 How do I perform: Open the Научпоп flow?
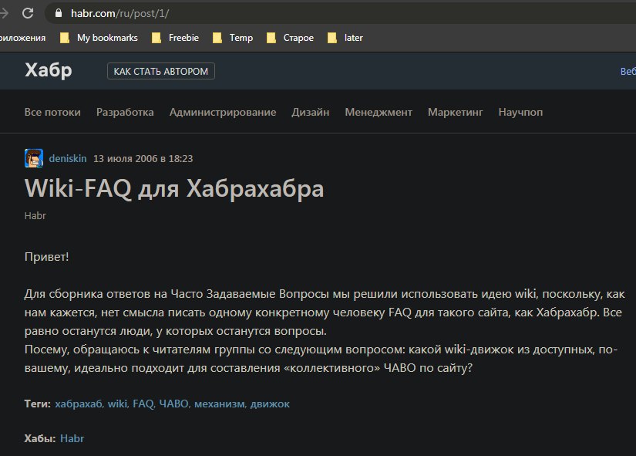pos(520,112)
